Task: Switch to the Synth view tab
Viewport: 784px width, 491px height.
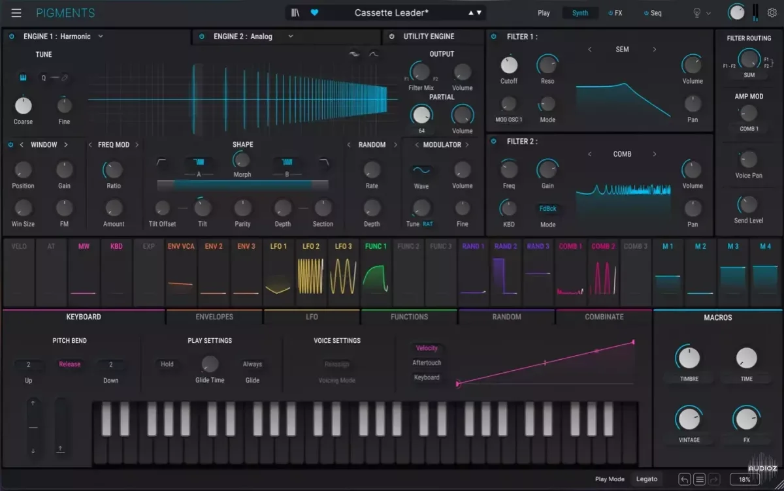Action: click(x=580, y=13)
